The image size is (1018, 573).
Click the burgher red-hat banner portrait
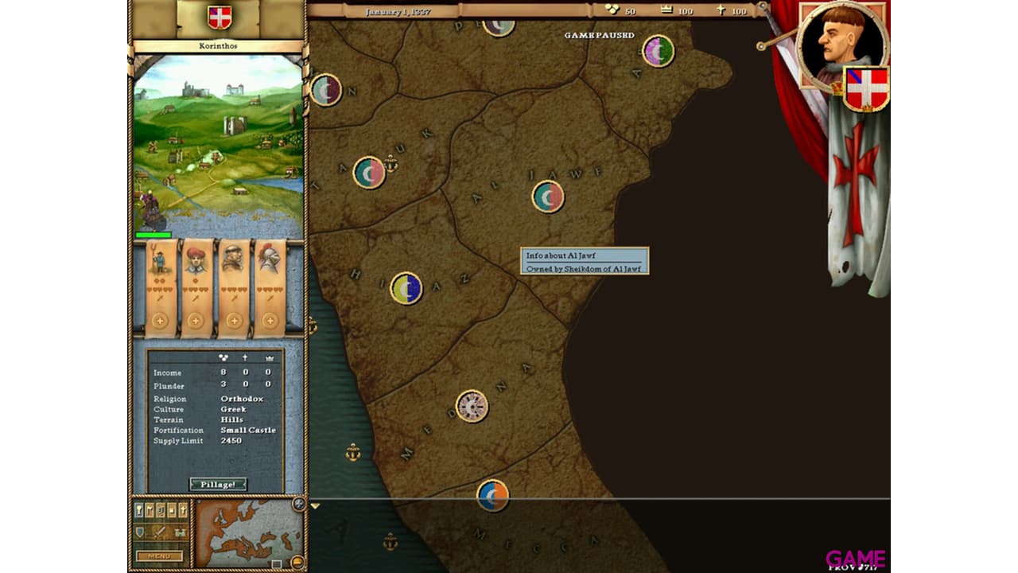click(x=196, y=259)
